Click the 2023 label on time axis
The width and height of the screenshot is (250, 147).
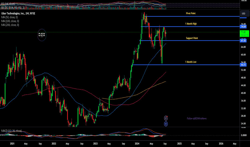pos(95,144)
